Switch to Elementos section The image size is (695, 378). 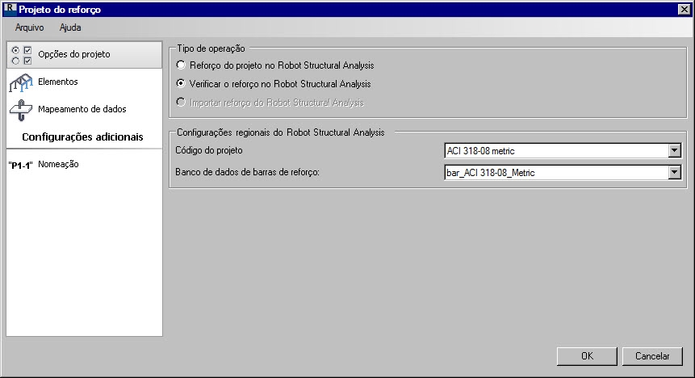point(84,82)
